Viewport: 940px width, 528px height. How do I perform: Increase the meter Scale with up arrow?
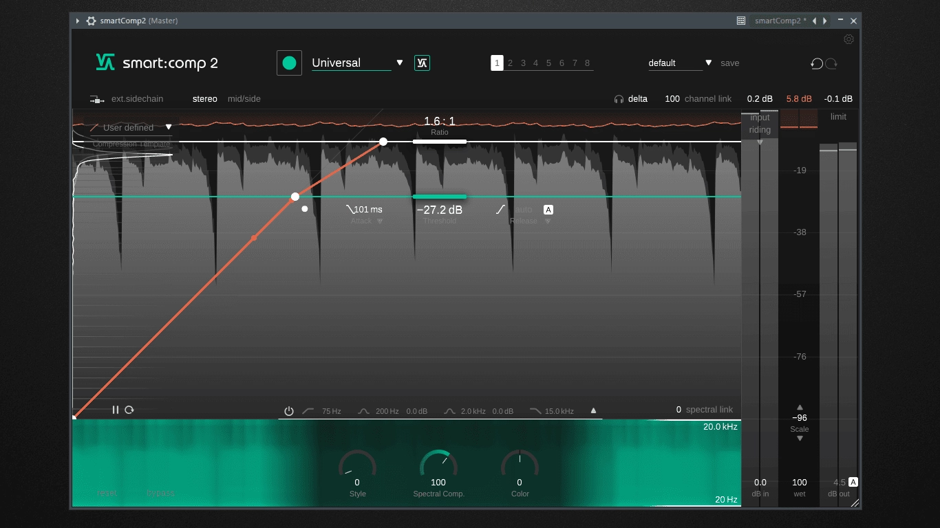click(x=800, y=407)
